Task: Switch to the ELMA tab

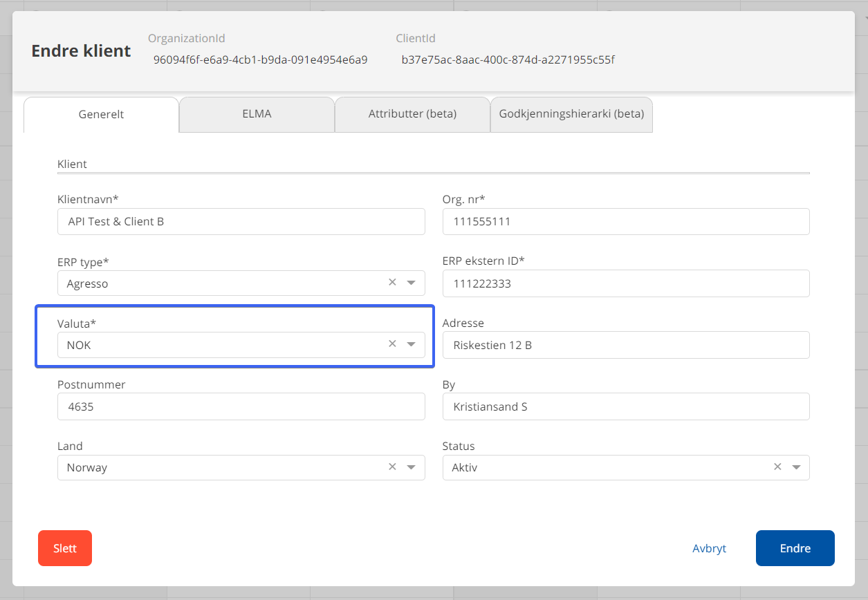Action: click(257, 114)
